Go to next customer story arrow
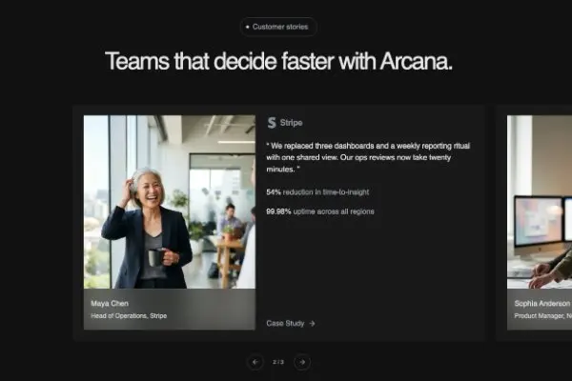Viewport: 572px width, 381px height. click(302, 362)
